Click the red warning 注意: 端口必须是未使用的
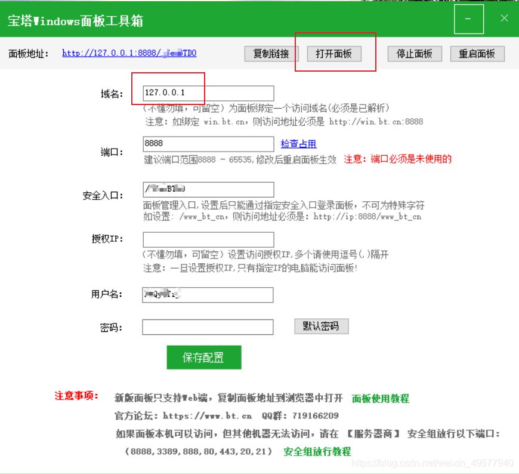Viewport: 519px width, 474px height. [397, 159]
